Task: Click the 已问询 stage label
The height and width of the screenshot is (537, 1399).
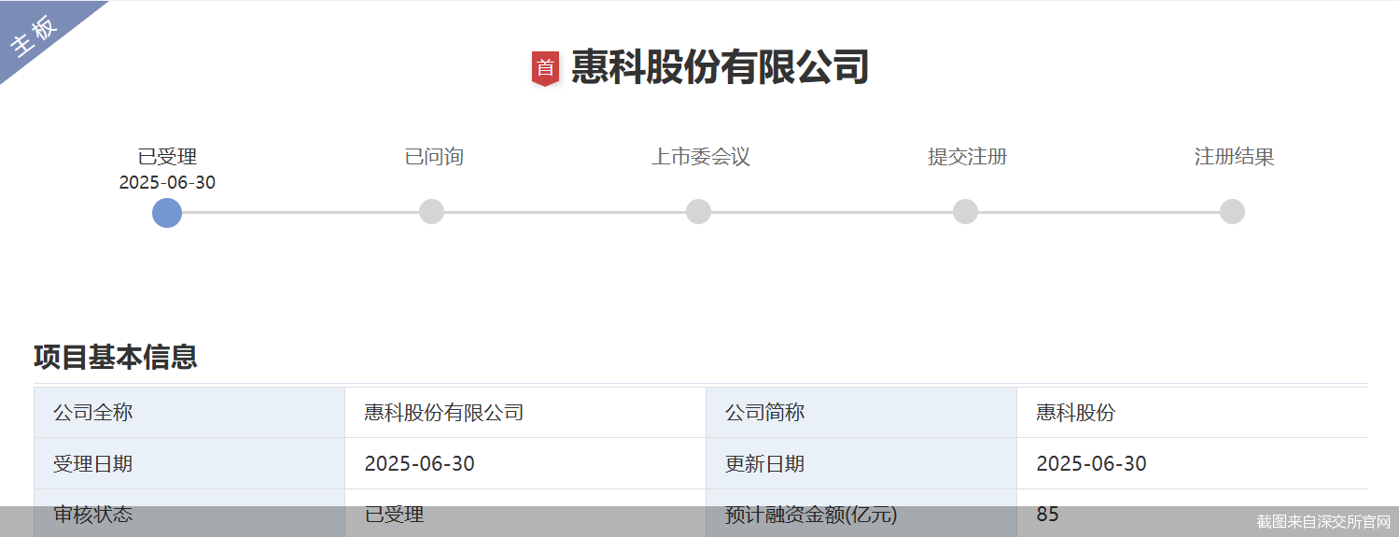Action: click(x=434, y=157)
